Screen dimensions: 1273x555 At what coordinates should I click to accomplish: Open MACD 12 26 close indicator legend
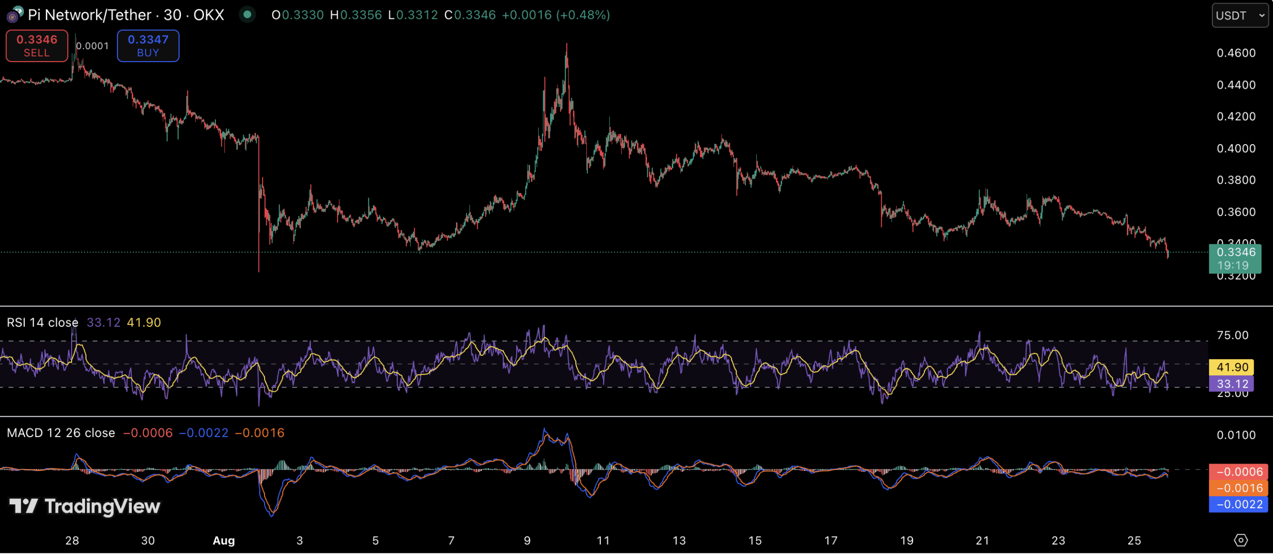[61, 433]
